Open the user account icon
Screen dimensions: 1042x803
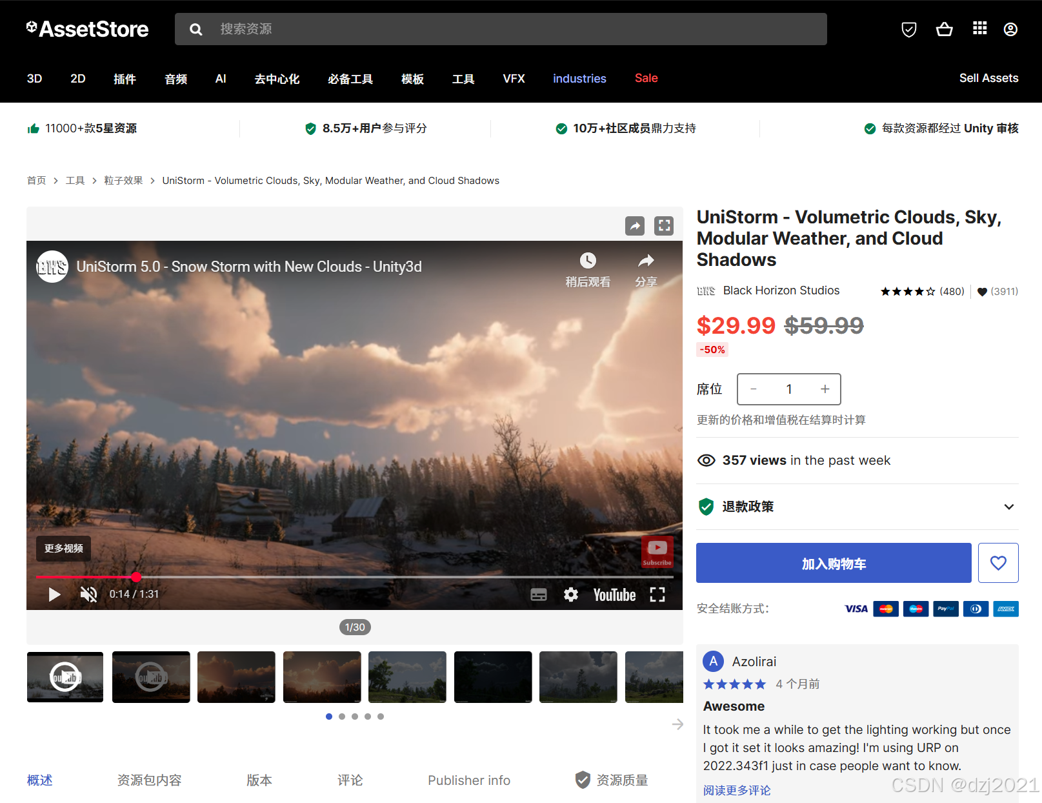[x=1010, y=29]
